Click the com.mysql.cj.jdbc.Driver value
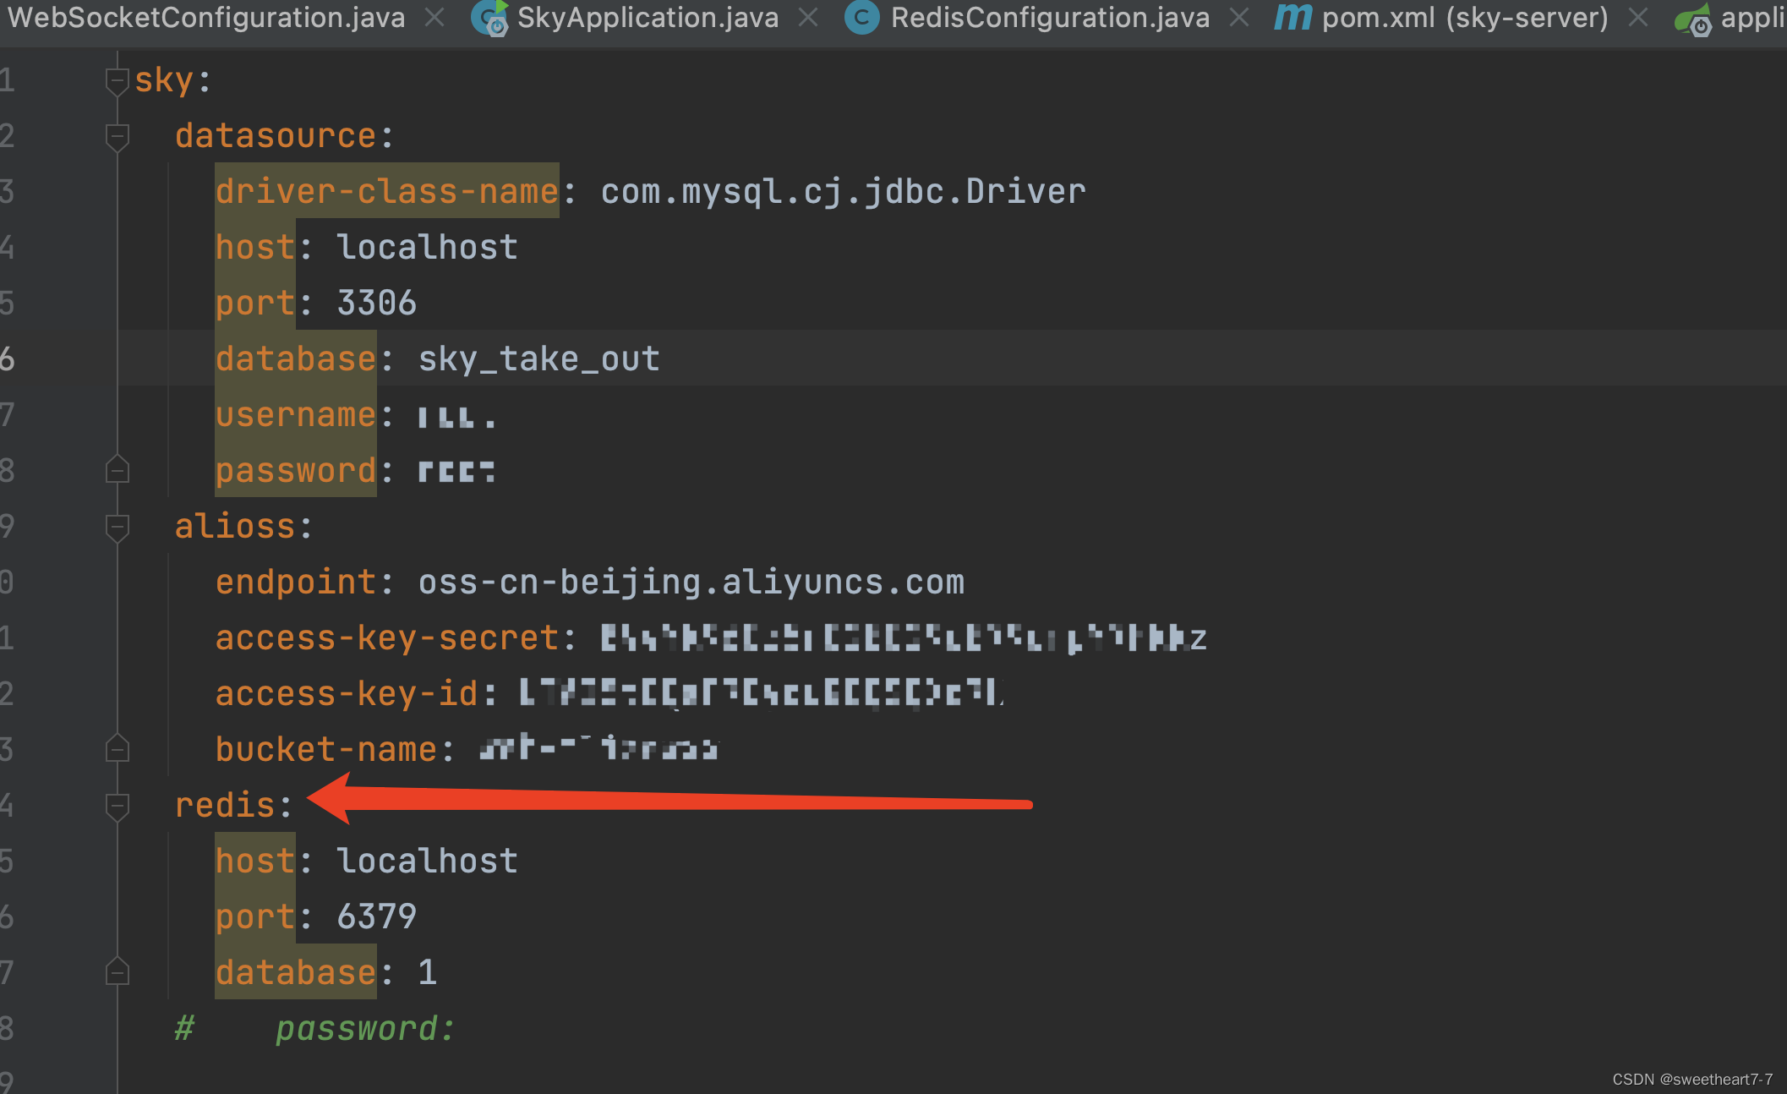This screenshot has height=1094, width=1787. (x=843, y=192)
